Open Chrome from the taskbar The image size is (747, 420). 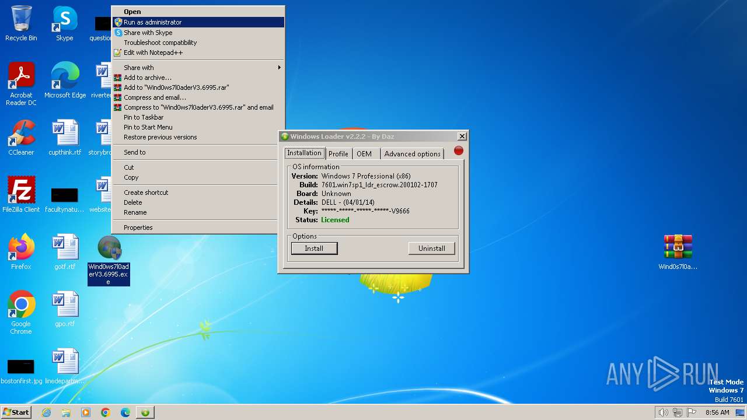(106, 412)
